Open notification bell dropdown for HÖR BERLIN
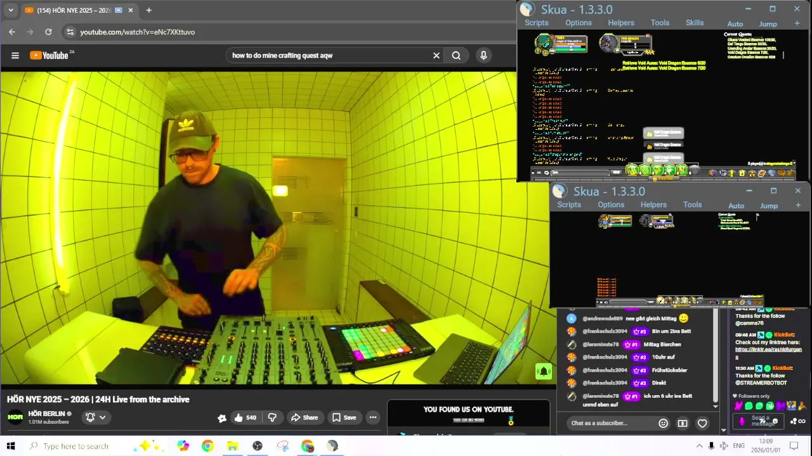This screenshot has width=812, height=456. (x=96, y=417)
